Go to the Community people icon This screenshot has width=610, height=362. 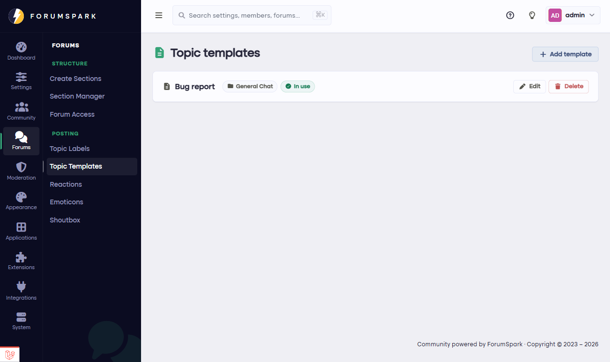21,107
